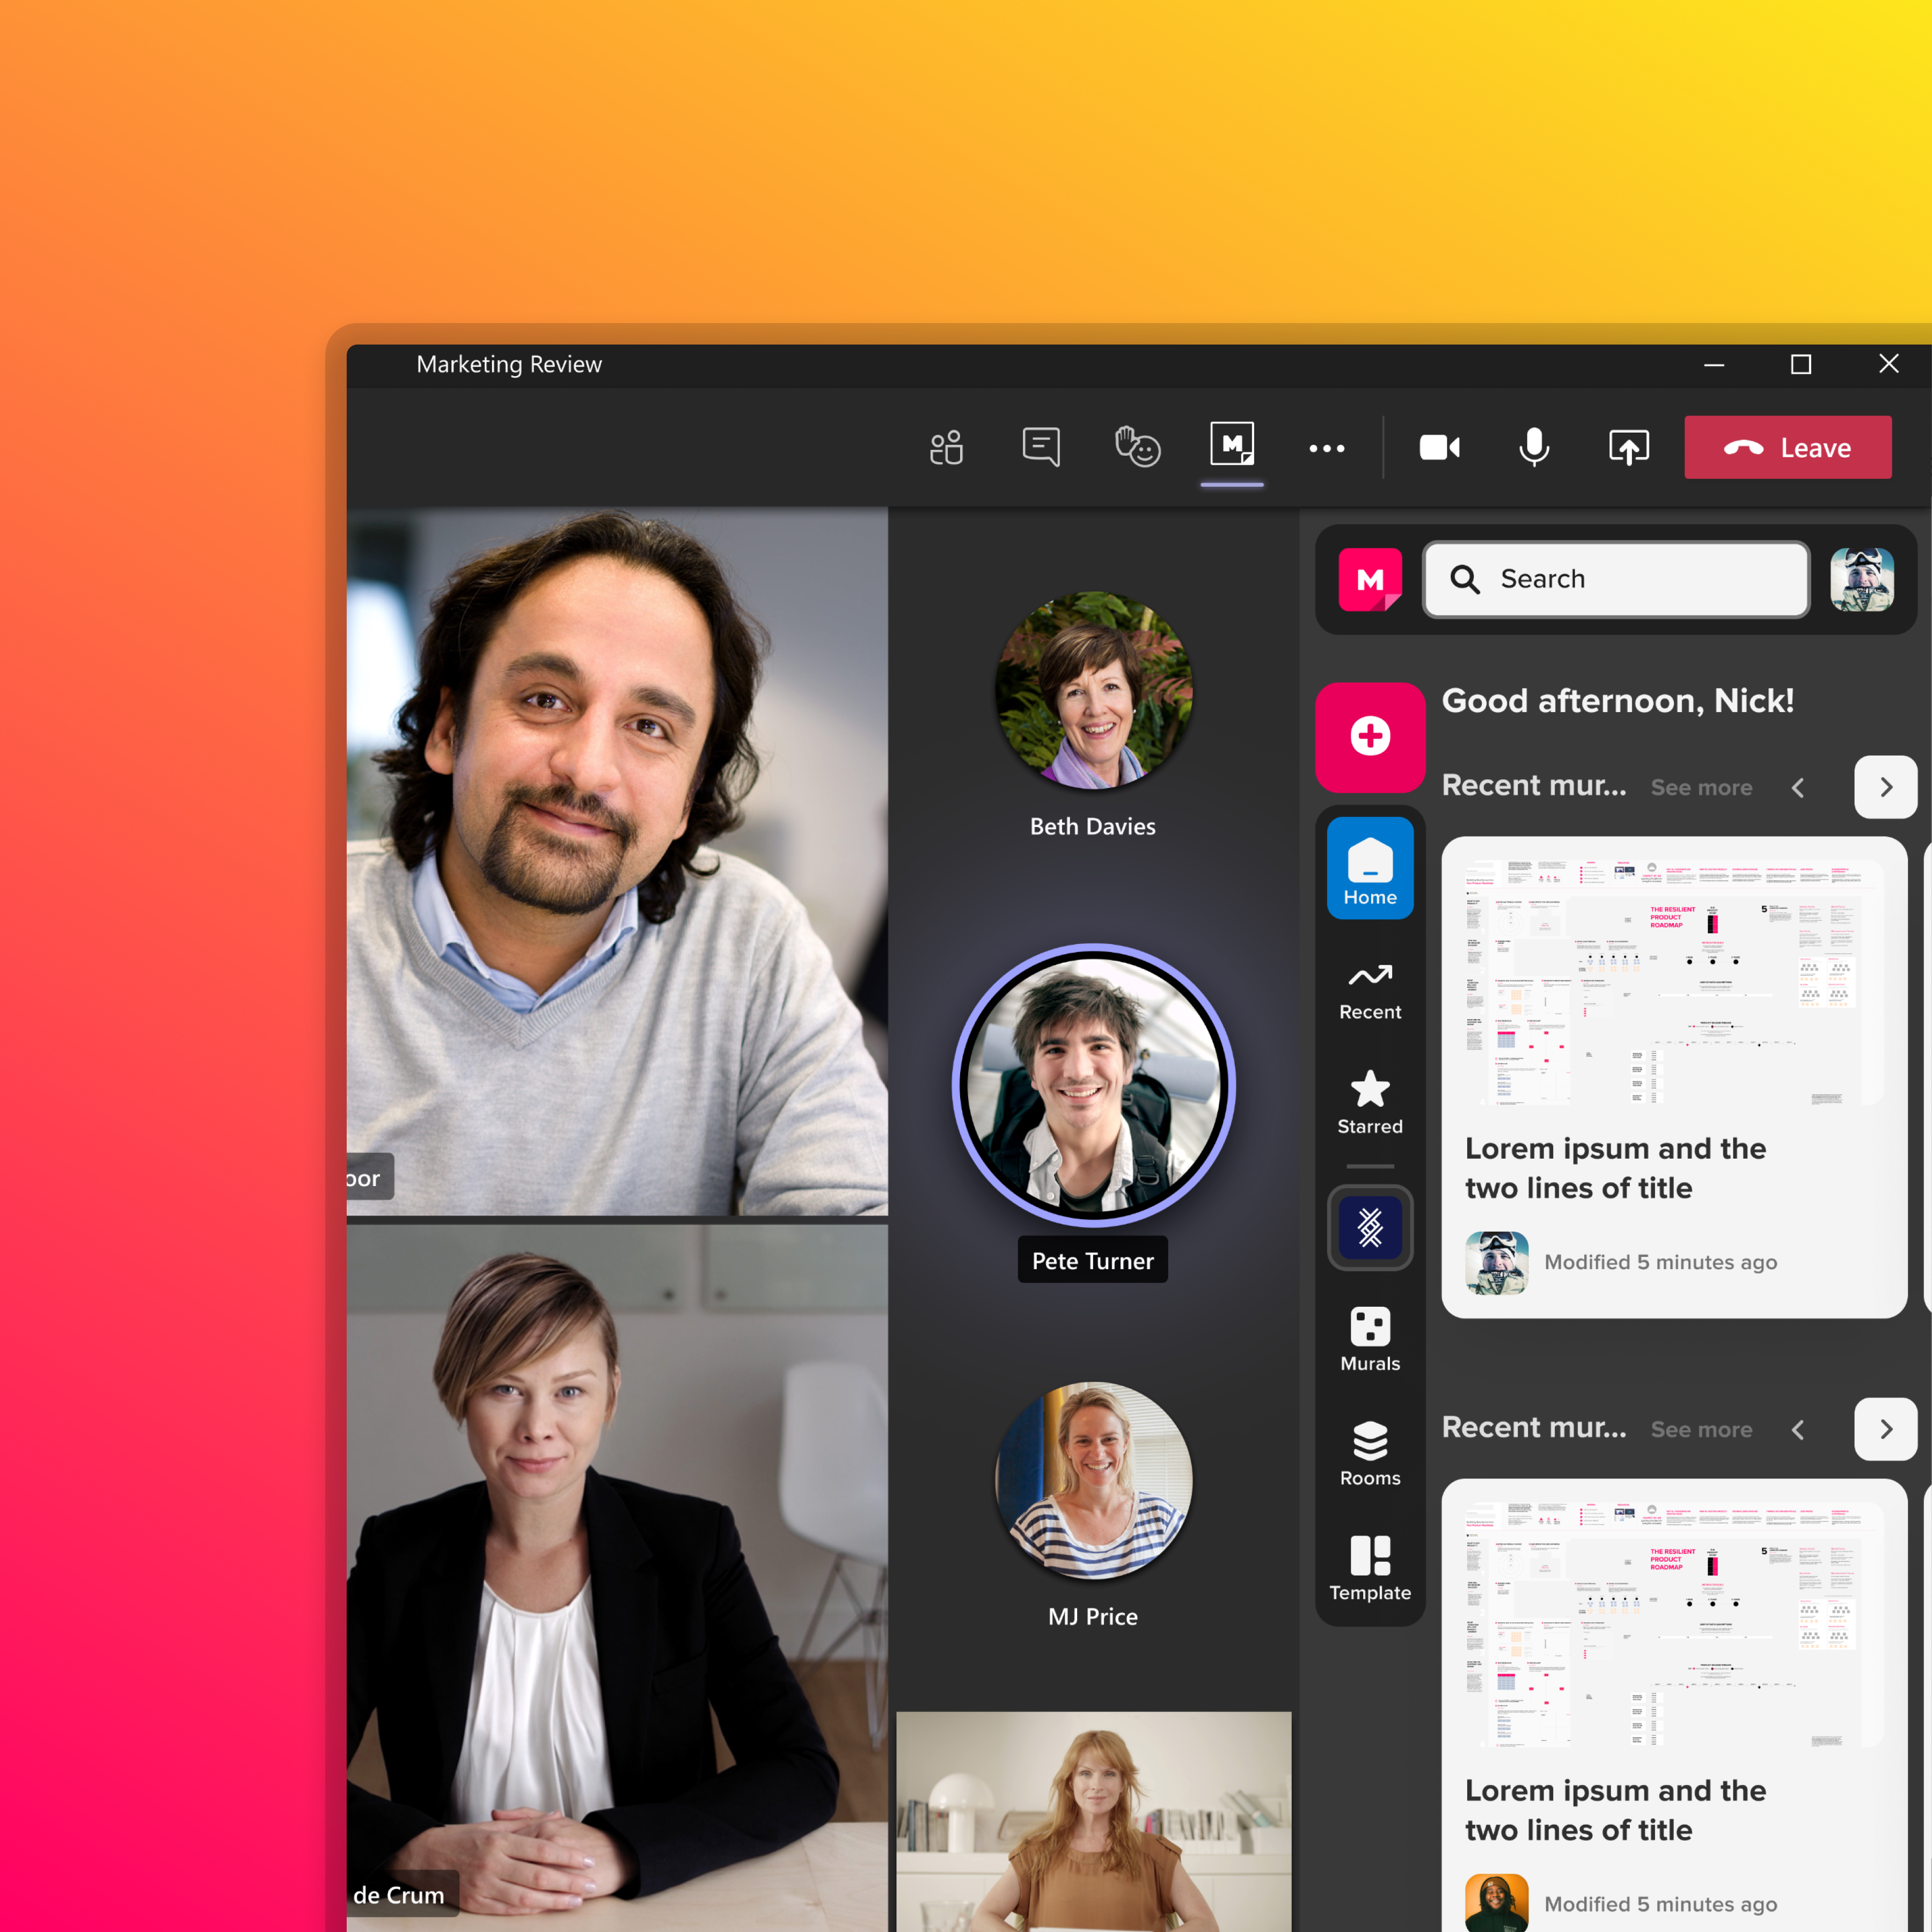Viewport: 1932px width, 1932px height.
Task: Open the Rooms sidebar item
Action: (x=1369, y=1453)
